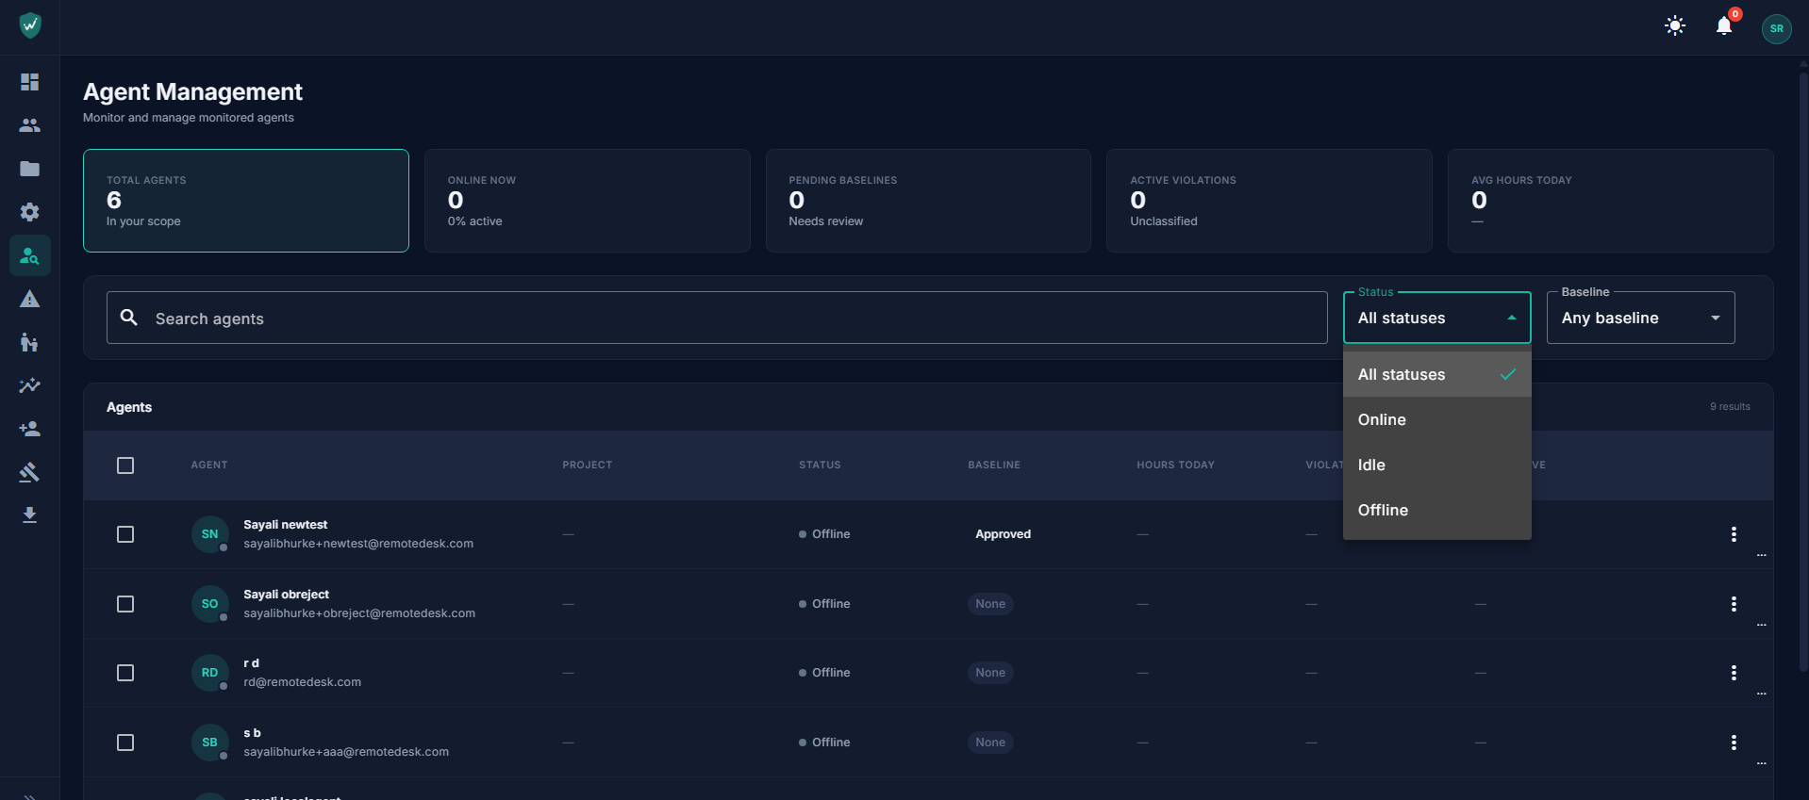Check the Sayali obreject row checkbox
This screenshot has width=1809, height=800.
[x=125, y=604]
